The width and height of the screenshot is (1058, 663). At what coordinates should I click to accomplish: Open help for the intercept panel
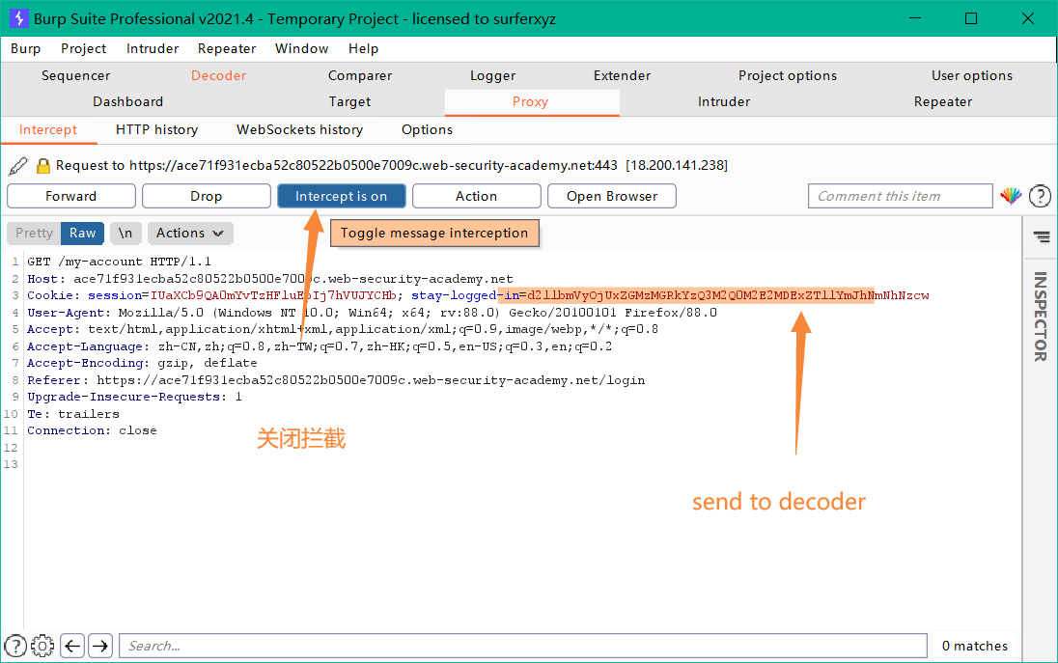pos(1040,196)
